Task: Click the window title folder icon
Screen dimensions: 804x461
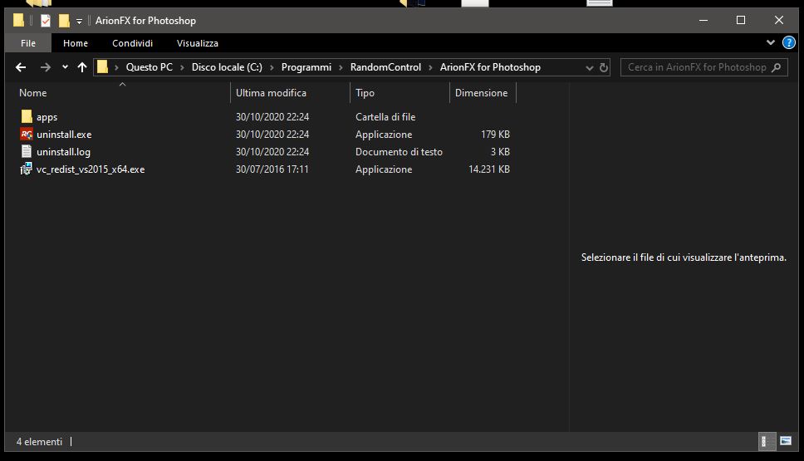Action: tap(18, 21)
